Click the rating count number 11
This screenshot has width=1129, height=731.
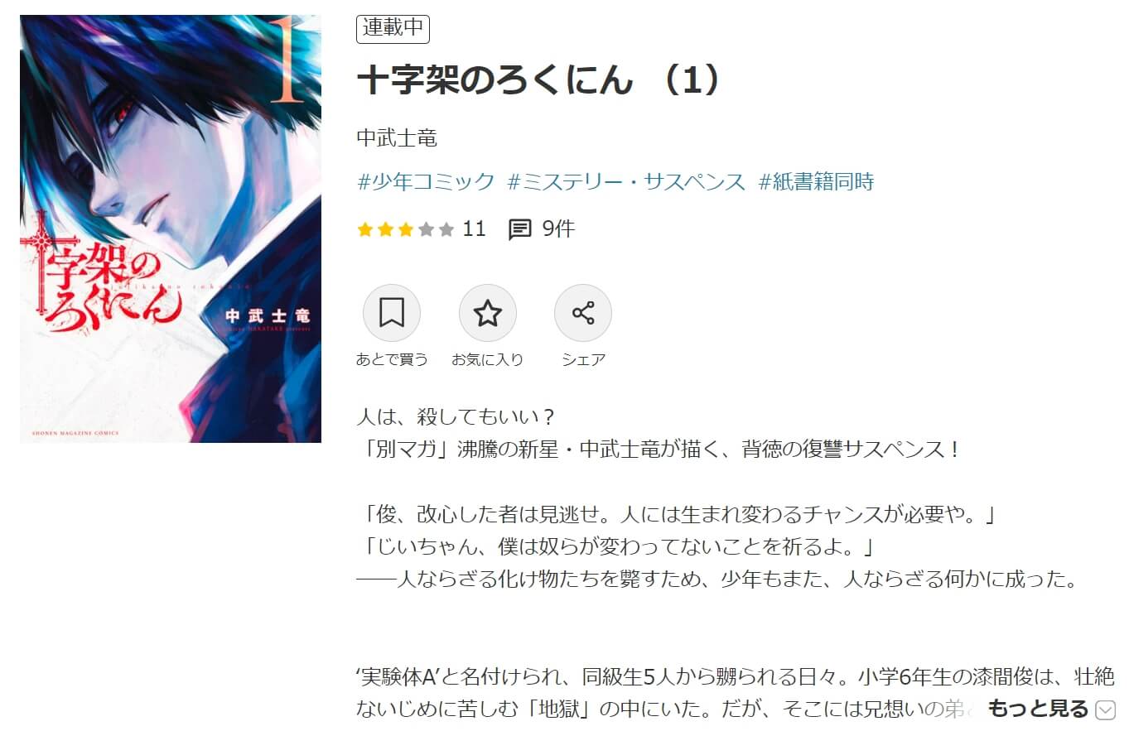click(x=475, y=229)
